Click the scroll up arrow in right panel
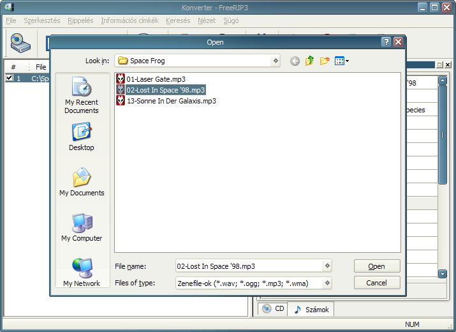Viewport: 456px width, 332px height. coord(443,80)
